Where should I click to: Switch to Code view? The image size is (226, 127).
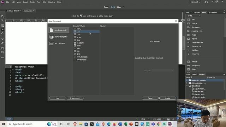106,7
